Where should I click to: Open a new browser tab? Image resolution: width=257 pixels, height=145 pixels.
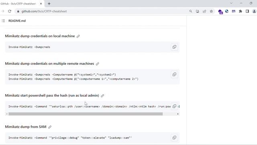point(49,4)
